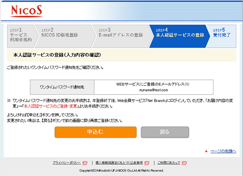This screenshot has width=243, height=176.
Task: Open the プライバシーポリシー footer link
Action: pyautogui.click(x=66, y=163)
